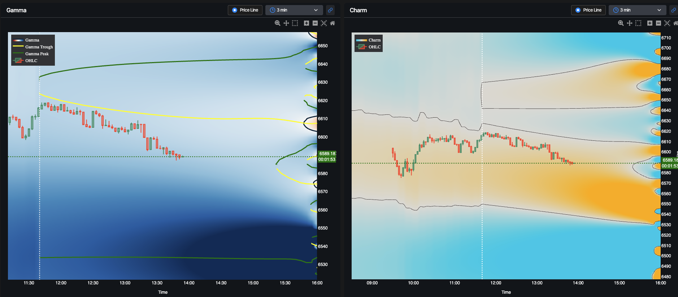Choose box select tool on Gamma chart
The height and width of the screenshot is (297, 678).
(295, 23)
